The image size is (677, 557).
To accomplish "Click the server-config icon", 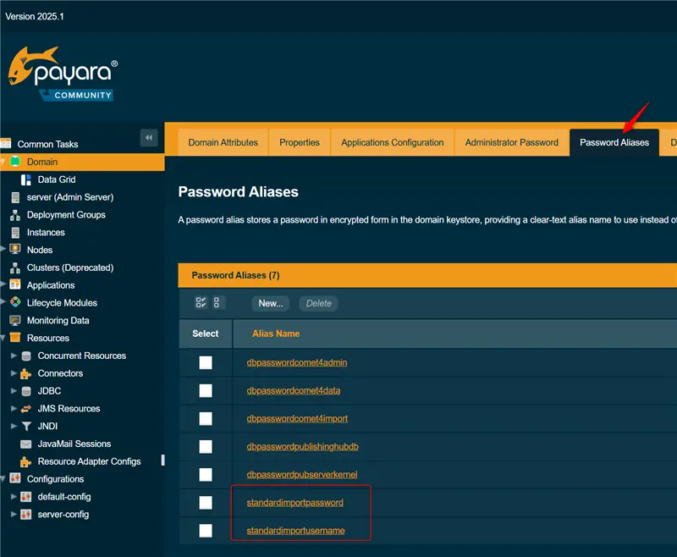I will (x=26, y=515).
